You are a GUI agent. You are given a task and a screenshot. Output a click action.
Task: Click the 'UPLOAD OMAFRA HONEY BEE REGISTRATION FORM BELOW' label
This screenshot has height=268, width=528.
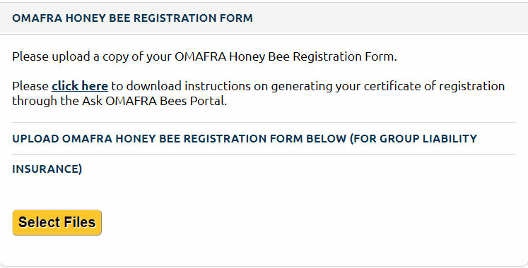(179, 139)
